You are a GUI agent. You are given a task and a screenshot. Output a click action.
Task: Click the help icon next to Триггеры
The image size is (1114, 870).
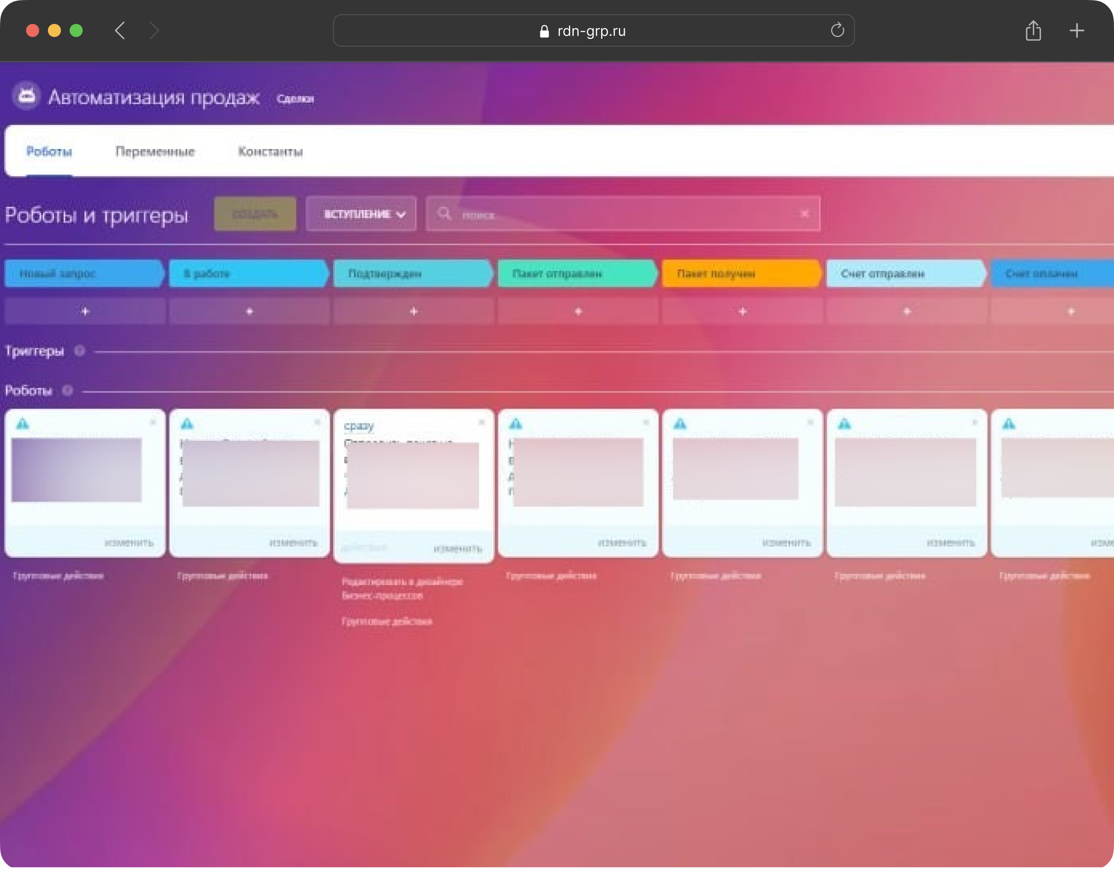[x=79, y=351]
